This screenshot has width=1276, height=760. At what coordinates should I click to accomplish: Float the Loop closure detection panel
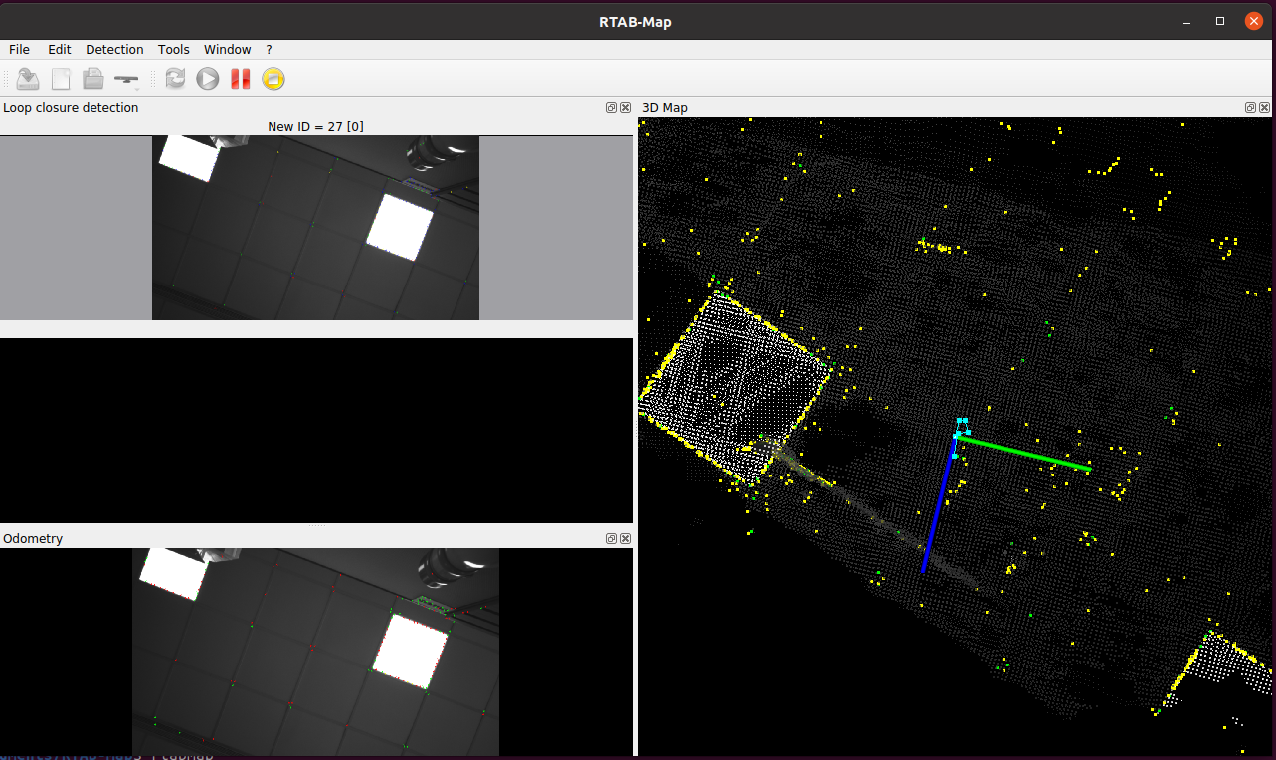point(611,108)
